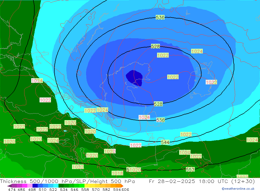Pick the lime green swatch left of the yellow
Image resolution: width=260 pixels, height=191 pixels.
[82, 186]
